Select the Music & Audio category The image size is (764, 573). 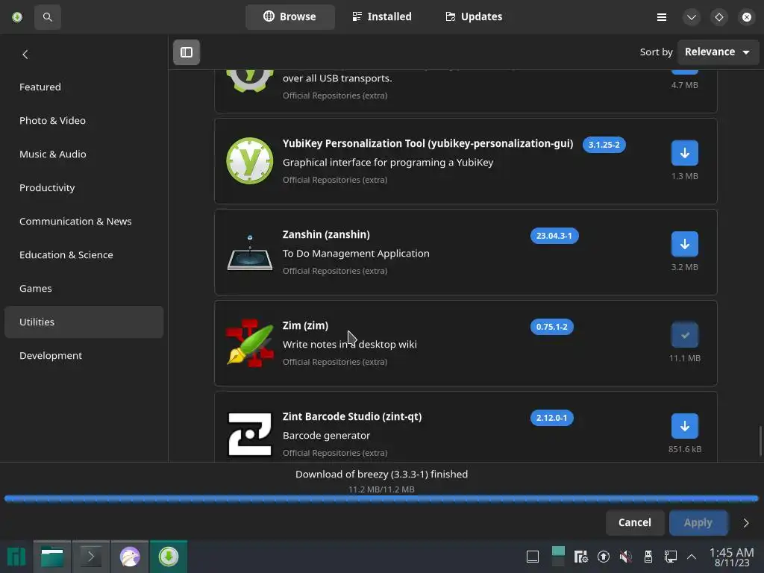tap(84, 154)
